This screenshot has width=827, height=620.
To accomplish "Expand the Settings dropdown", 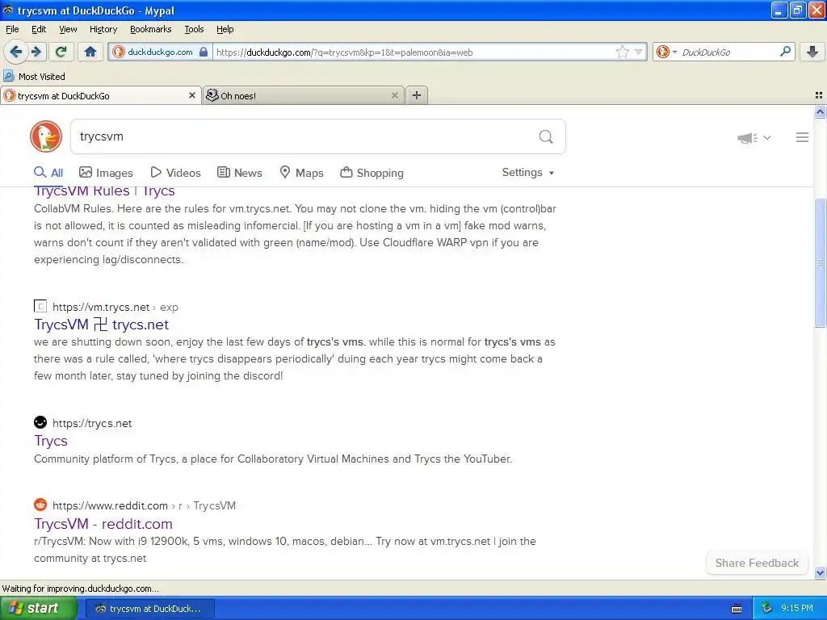I will [x=528, y=173].
